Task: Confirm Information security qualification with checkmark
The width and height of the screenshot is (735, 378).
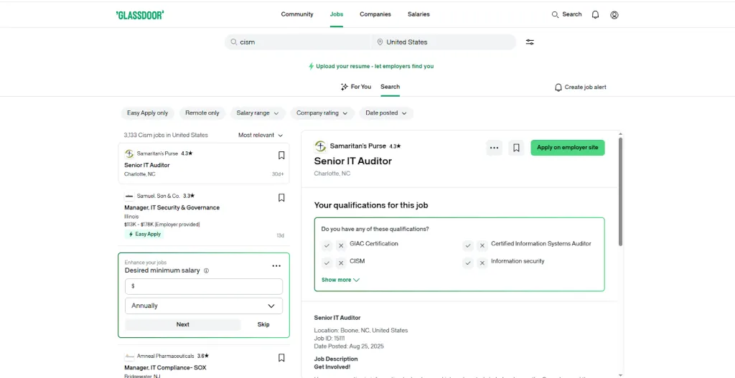Action: 468,263
